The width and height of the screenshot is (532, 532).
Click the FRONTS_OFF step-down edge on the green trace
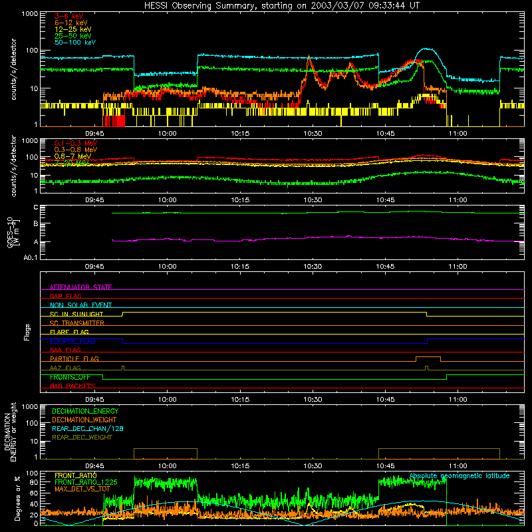point(103,377)
